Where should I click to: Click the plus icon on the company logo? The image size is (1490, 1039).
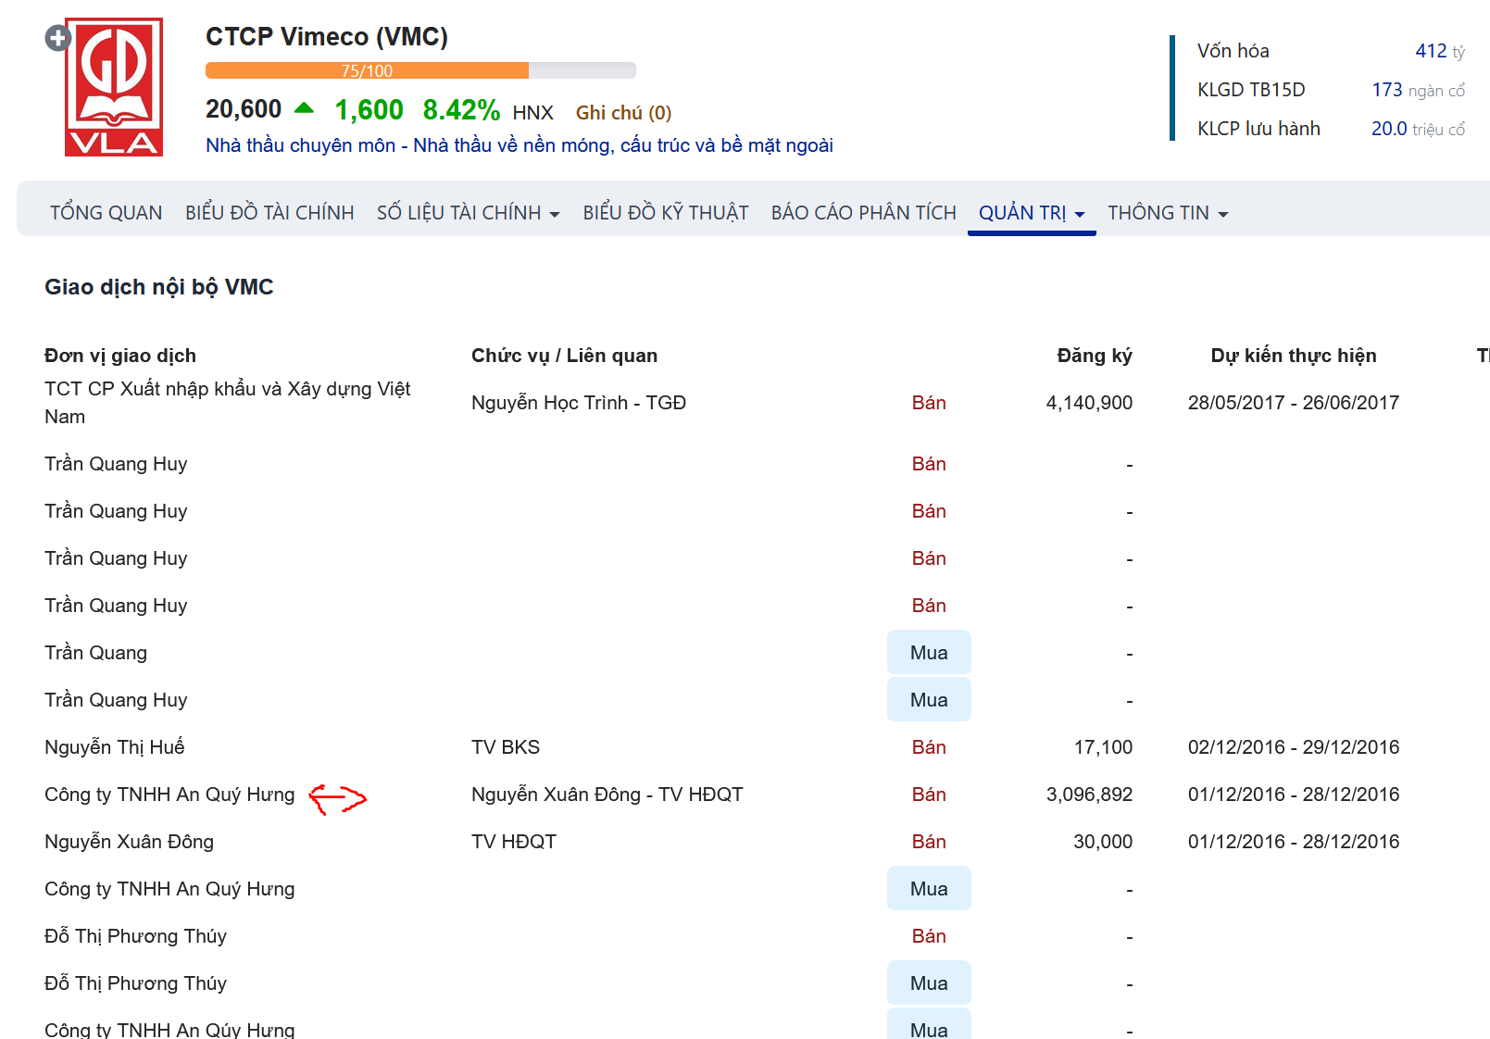click(58, 38)
